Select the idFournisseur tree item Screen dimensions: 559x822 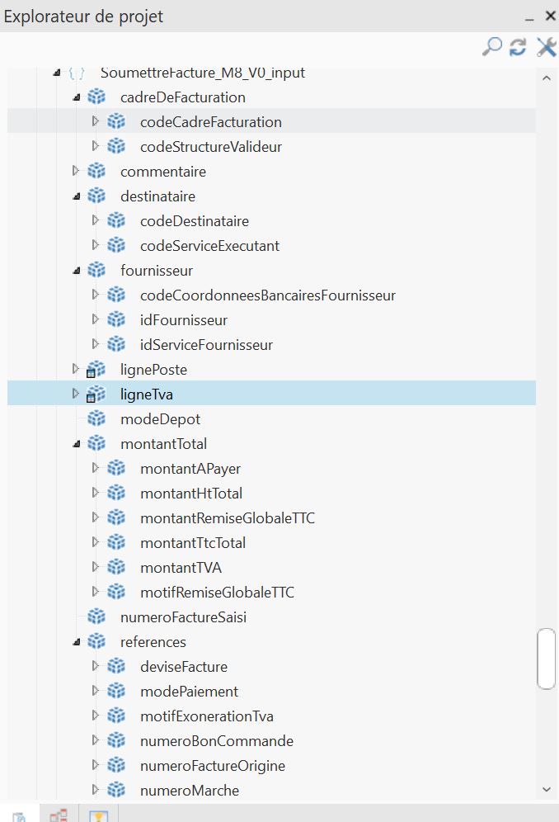click(184, 320)
